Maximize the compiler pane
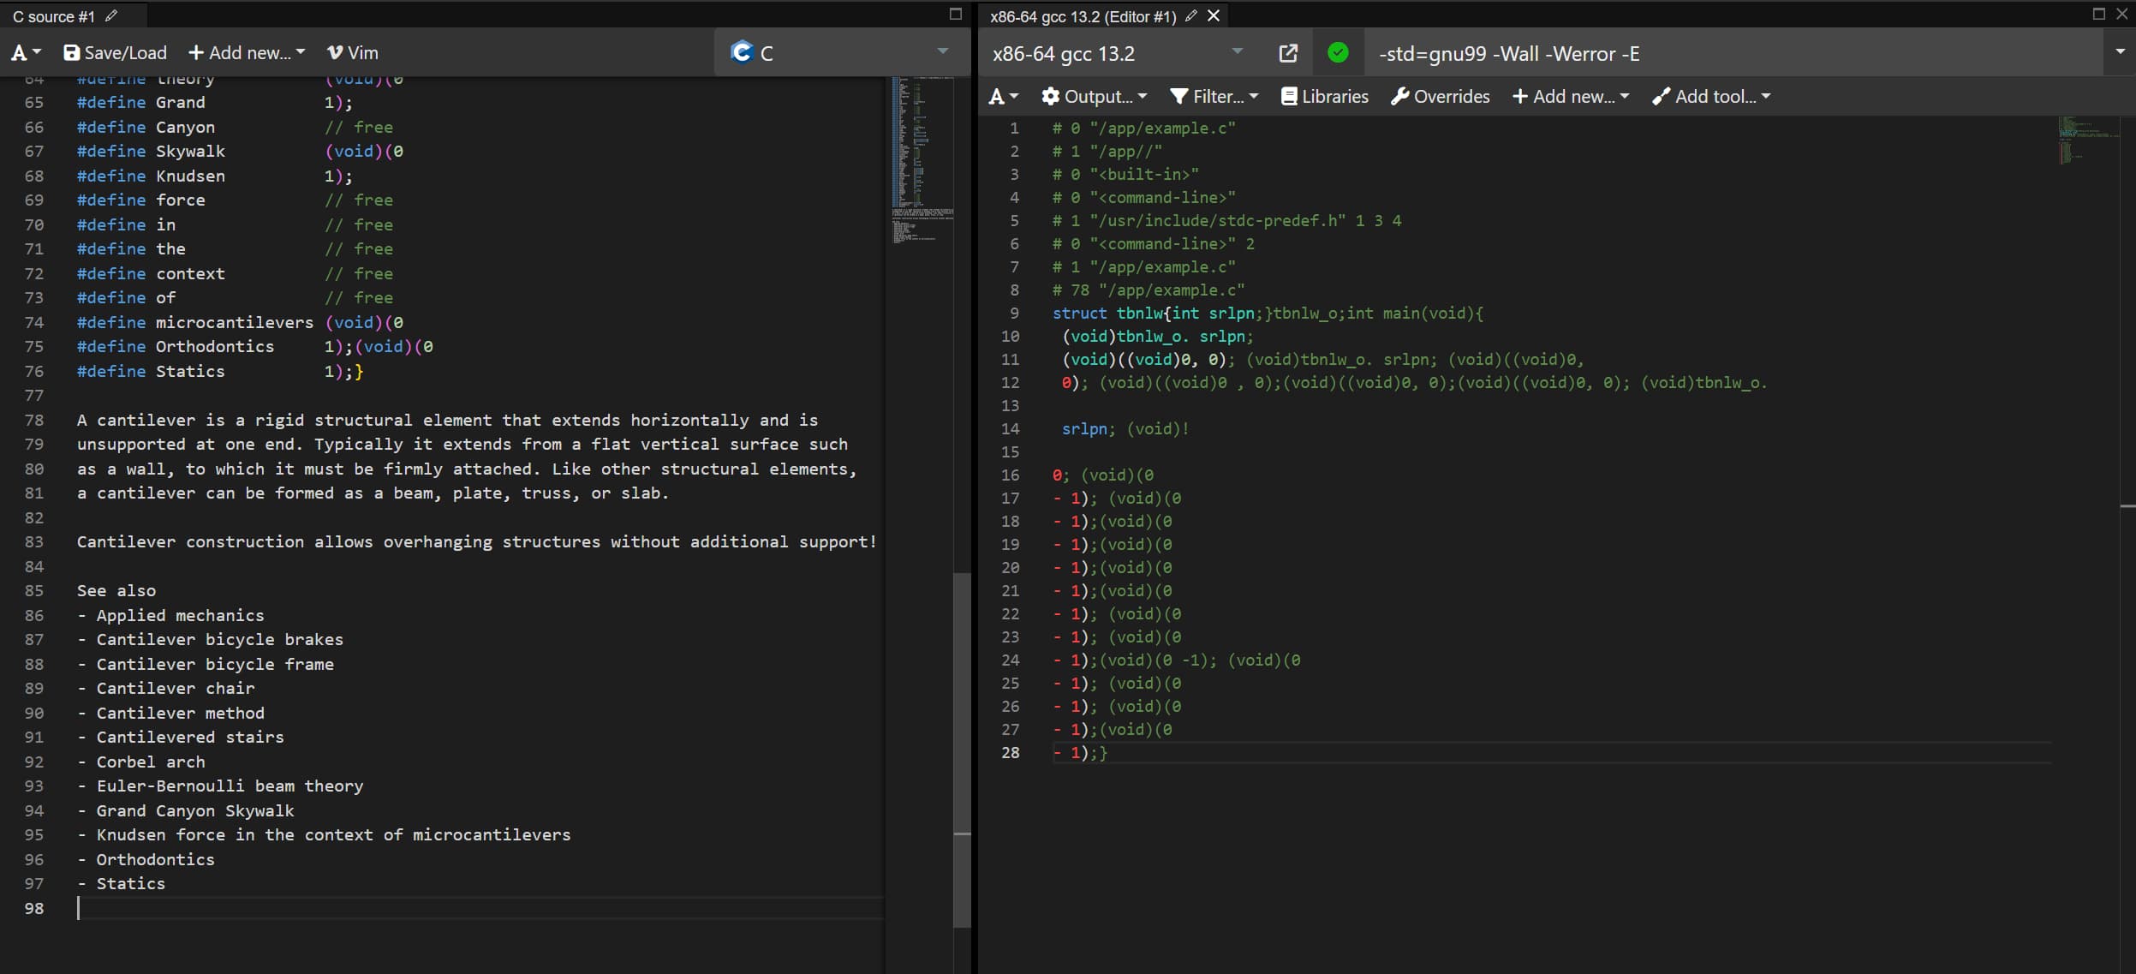The image size is (2136, 974). click(2098, 14)
